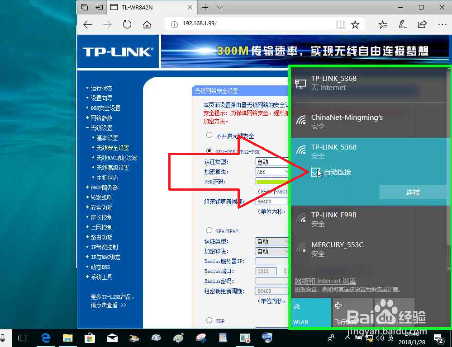Select 不开启无线安全 radio option

[209, 135]
